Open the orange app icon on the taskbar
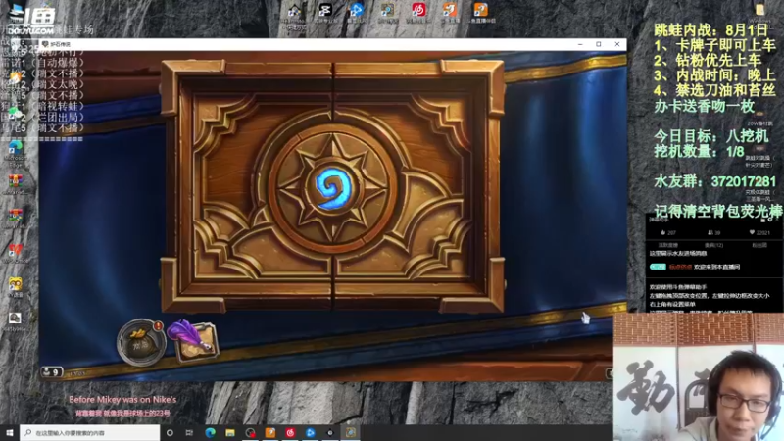Image resolution: width=784 pixels, height=441 pixels. [270, 432]
